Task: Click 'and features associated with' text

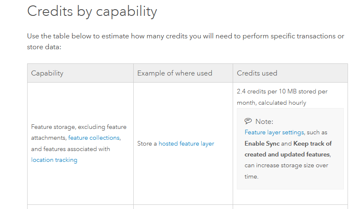Action: click(x=70, y=149)
